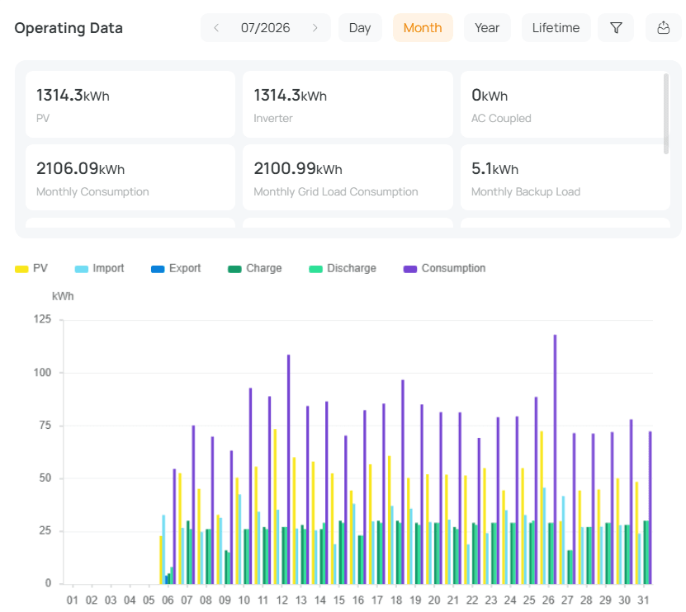The image size is (686, 612).
Task: Click the Monthly Consumption 2106.09kWh card
Action: coord(130,177)
